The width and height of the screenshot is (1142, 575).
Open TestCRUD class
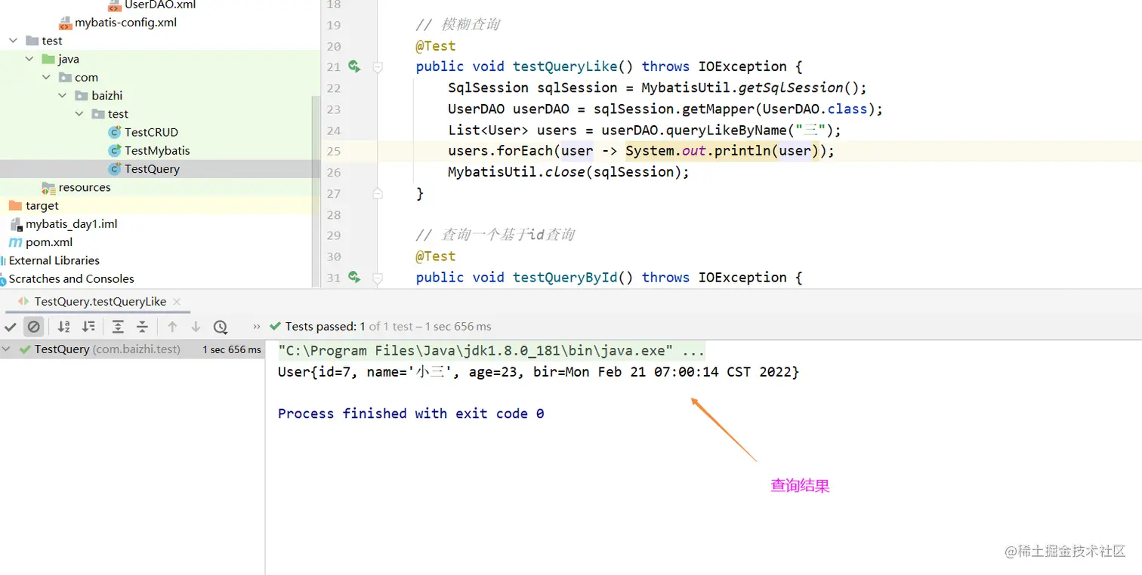(x=151, y=132)
